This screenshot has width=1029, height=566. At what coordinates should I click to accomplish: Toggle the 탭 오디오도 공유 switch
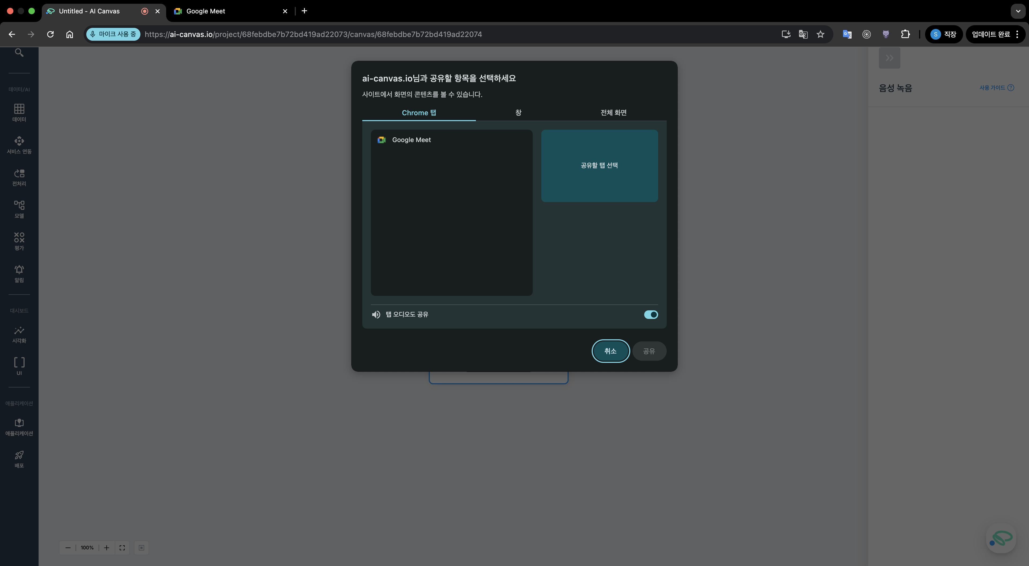click(x=651, y=314)
